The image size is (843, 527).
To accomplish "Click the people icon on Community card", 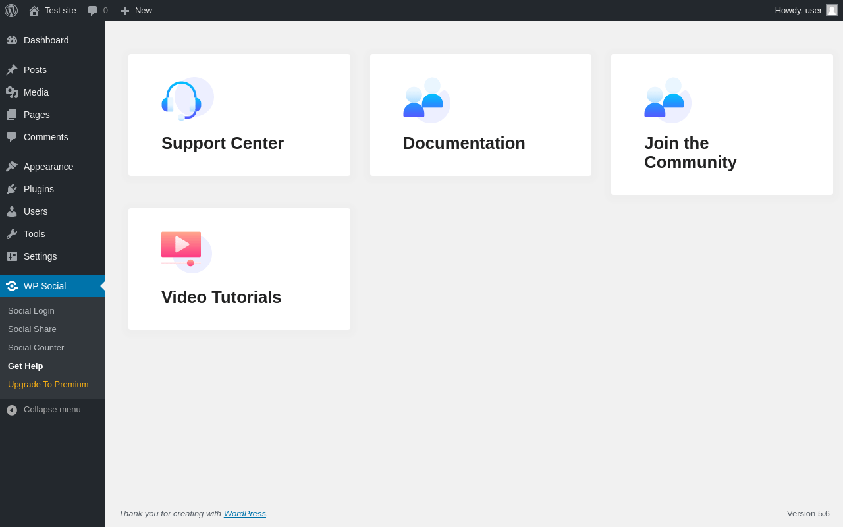I will click(x=668, y=100).
